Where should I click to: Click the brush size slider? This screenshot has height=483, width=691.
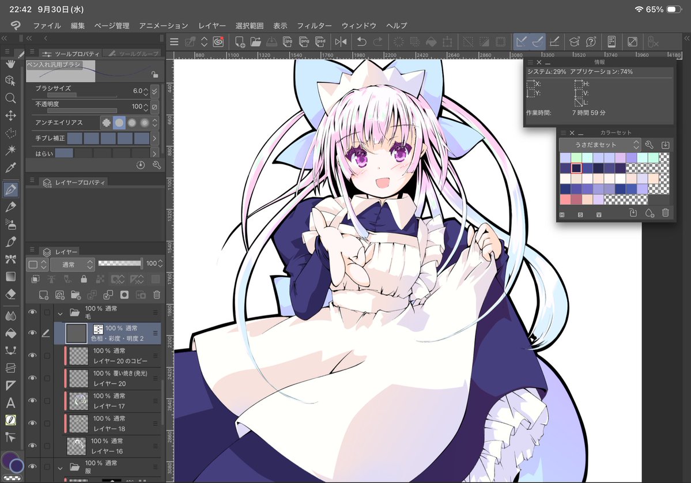(x=82, y=95)
